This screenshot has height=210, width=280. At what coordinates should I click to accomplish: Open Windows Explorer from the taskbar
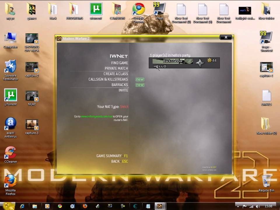pos(35,206)
